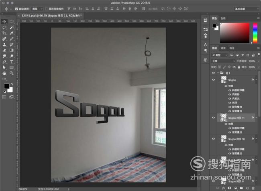Collapse effects list of Sogou 拷贝 11
Viewport: 261px width, 191px height.
pyautogui.click(x=257, y=118)
